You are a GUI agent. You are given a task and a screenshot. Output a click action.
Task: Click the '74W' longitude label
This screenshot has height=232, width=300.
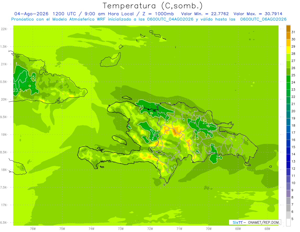tap(91, 228)
